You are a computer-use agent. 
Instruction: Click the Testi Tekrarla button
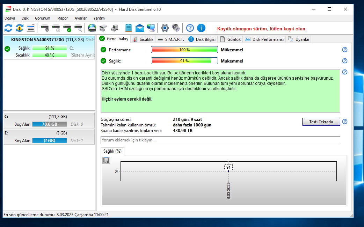tap(321, 122)
